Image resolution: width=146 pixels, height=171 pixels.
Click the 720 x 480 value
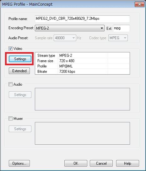(x=67, y=61)
